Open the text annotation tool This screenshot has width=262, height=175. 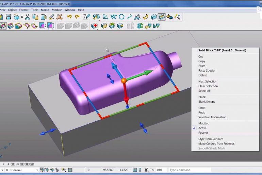coord(137,17)
